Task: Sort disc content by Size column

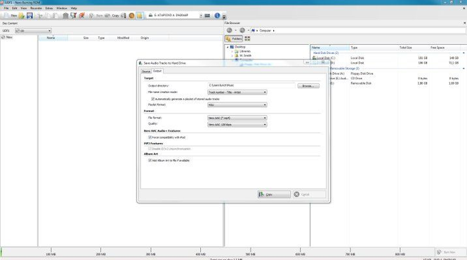Action: [86, 38]
